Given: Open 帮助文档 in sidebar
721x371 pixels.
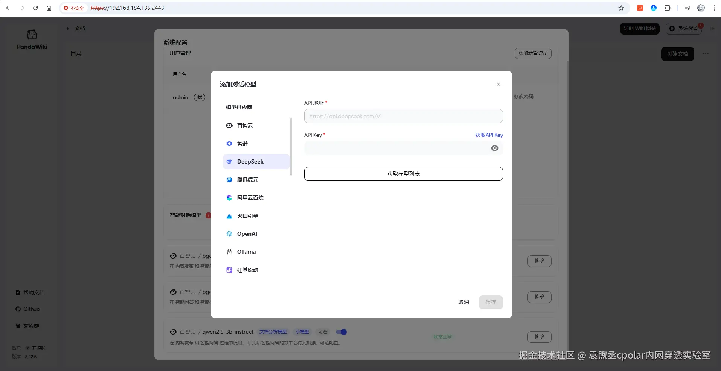Looking at the screenshot, I should click(30, 292).
